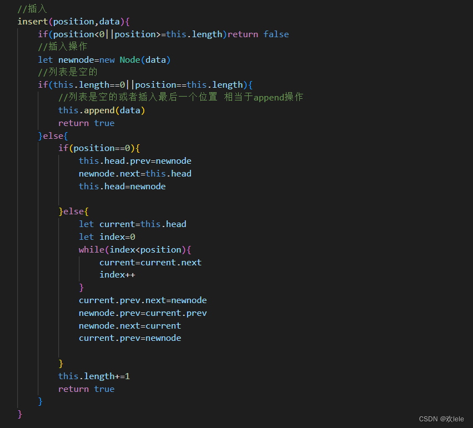Click the 'index++' line
Image resolution: width=473 pixels, height=428 pixels.
[117, 275]
